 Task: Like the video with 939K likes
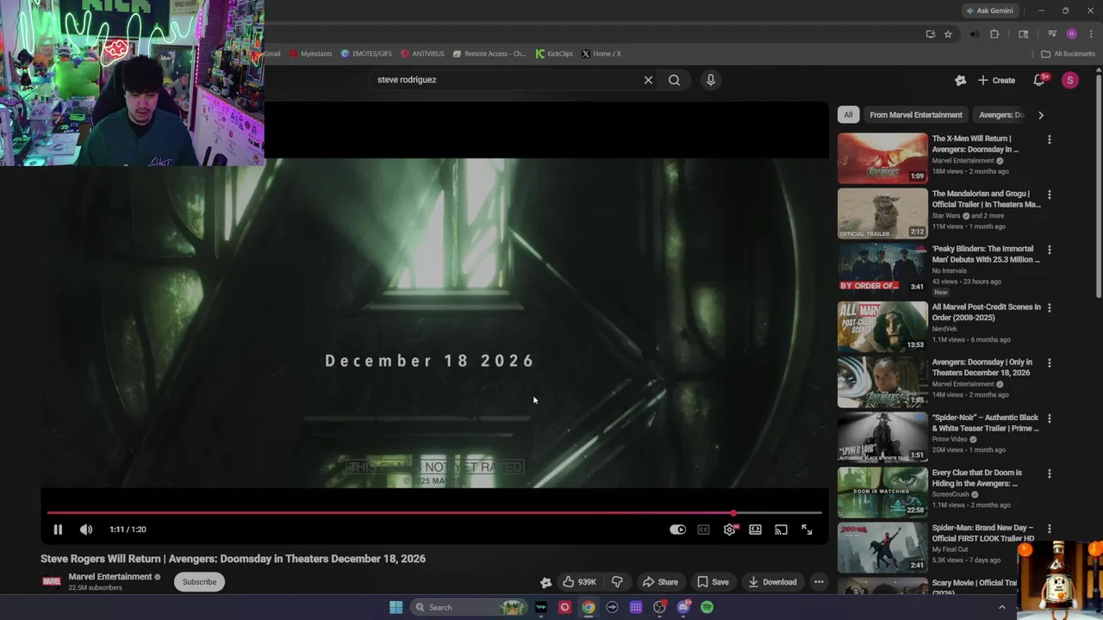pos(579,582)
